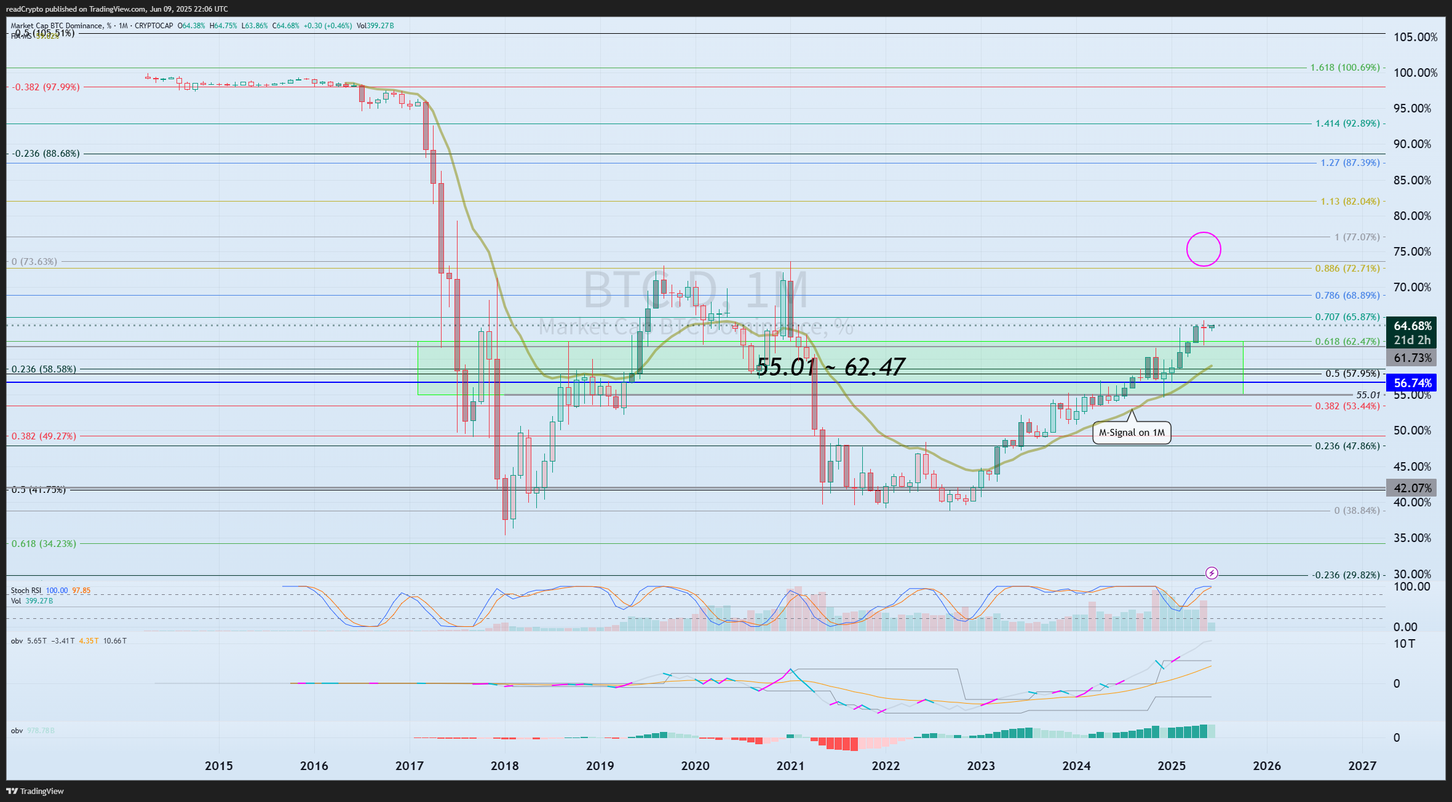
Task: Select the 1.27 (87.39%) Fibonacci label
Action: pos(1350,163)
